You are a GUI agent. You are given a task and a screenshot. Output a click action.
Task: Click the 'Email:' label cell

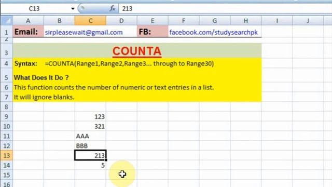click(29, 32)
